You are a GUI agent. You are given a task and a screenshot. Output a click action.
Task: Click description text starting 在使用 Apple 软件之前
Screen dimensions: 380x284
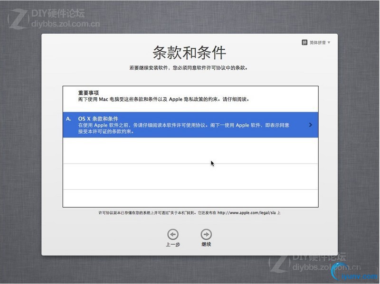pos(184,128)
